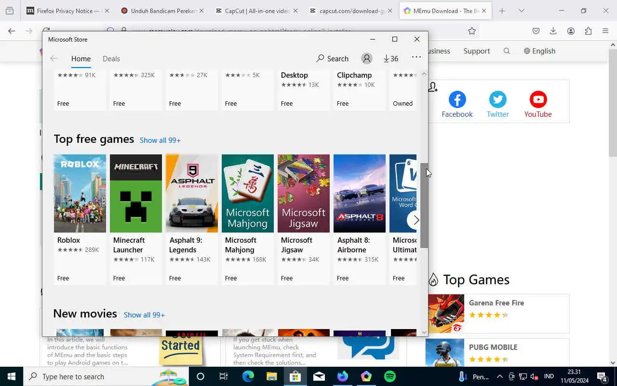
Task: Switch to Unduh Bandicam browser tab
Action: point(162,11)
